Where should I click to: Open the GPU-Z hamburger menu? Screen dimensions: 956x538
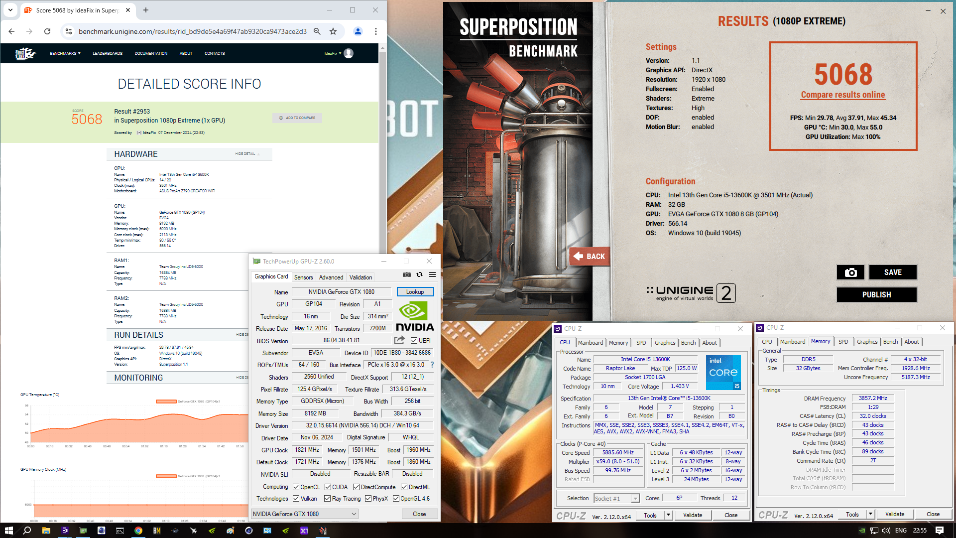432,274
